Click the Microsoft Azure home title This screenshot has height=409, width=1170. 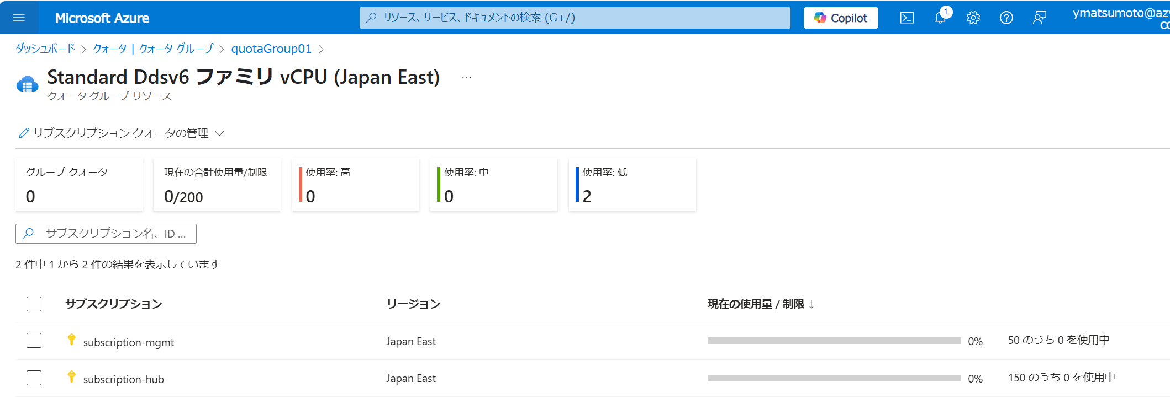(102, 18)
